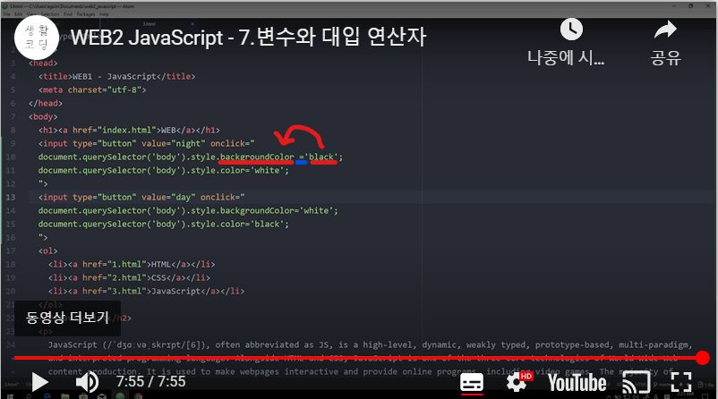Open the video on YouTube via logo

click(x=577, y=383)
